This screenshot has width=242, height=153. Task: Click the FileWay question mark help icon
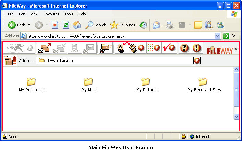[x=185, y=48]
